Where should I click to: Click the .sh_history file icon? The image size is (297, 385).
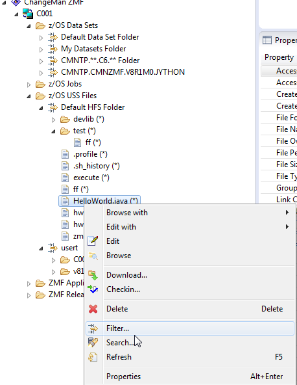coord(65,166)
